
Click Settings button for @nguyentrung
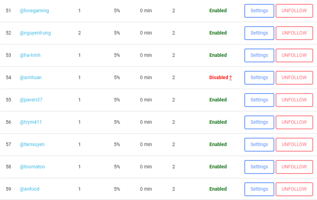(259, 33)
